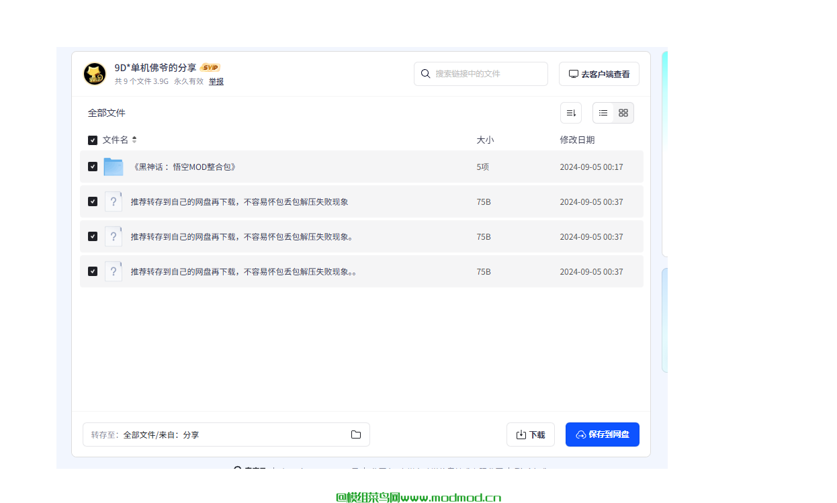This screenshot has width=837, height=503.
Task: Click the 修改日期 column header
Action: [x=577, y=140]
